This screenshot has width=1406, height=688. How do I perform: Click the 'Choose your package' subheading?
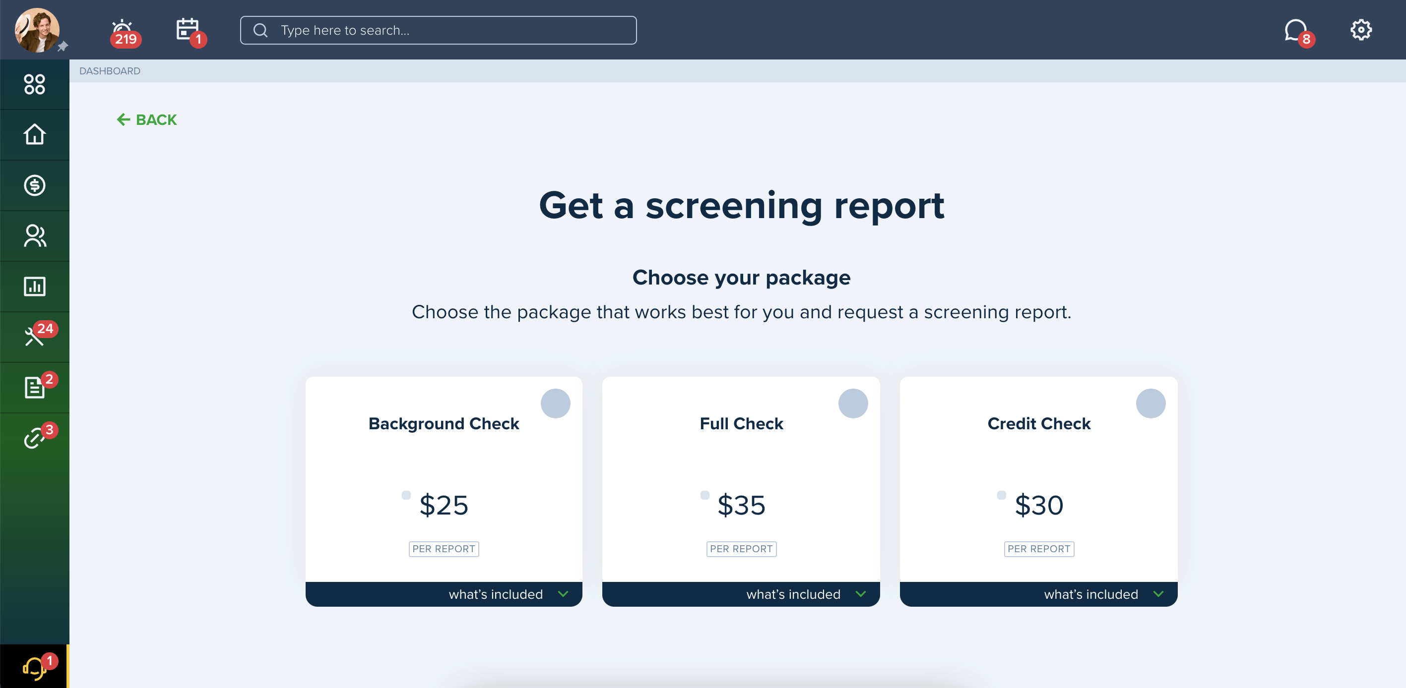[x=741, y=278]
